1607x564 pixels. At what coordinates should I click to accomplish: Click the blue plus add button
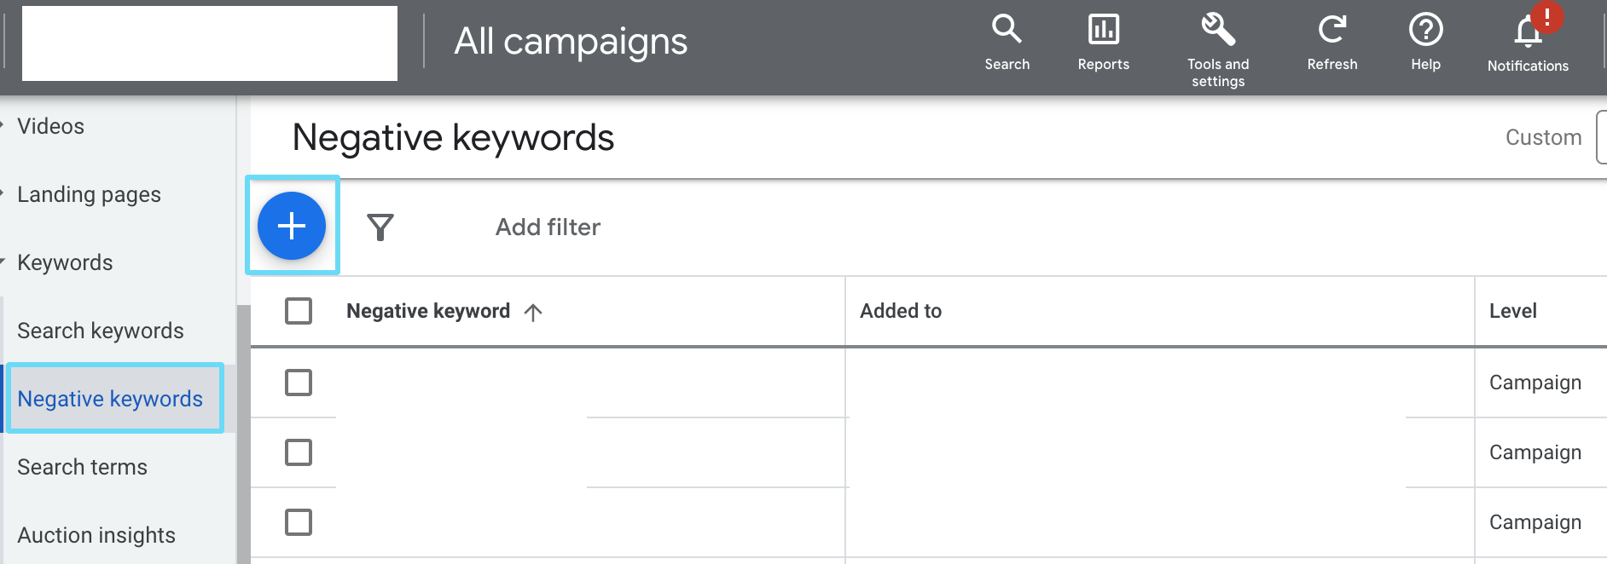292,226
